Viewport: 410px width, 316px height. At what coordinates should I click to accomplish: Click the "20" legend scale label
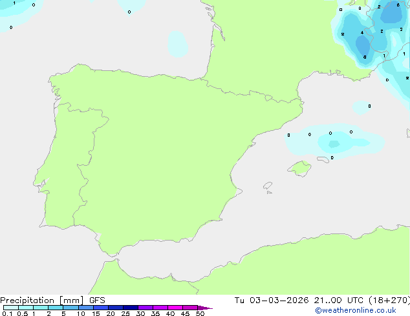pos(111,313)
